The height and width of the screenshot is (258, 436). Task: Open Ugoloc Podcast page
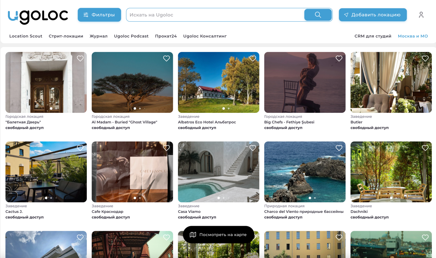tap(131, 36)
